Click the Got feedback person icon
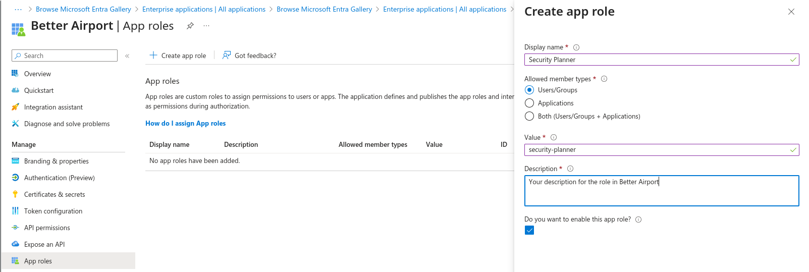Viewport: 809px width, 272px height. [x=227, y=55]
